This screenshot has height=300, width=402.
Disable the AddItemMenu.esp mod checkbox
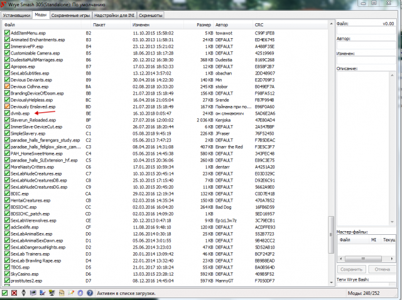(7, 32)
